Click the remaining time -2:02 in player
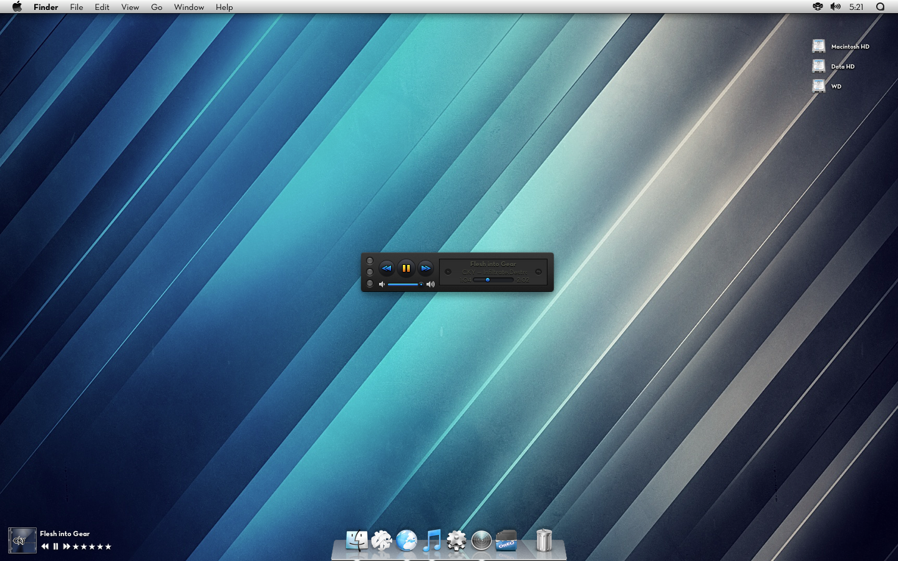The width and height of the screenshot is (898, 561). 523,280
